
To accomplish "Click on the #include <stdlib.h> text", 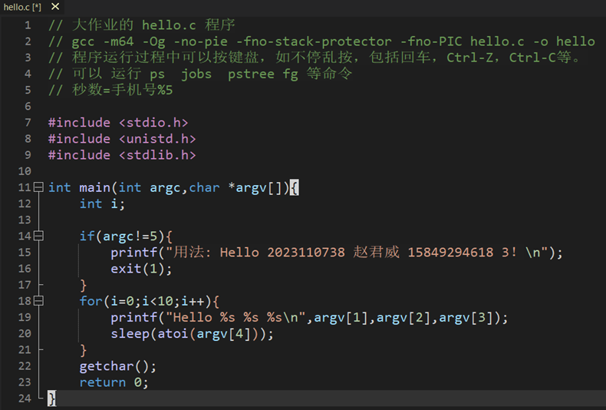I will click(122, 155).
